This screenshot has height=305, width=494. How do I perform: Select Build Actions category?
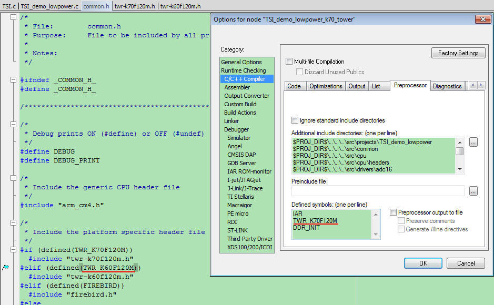(x=240, y=113)
